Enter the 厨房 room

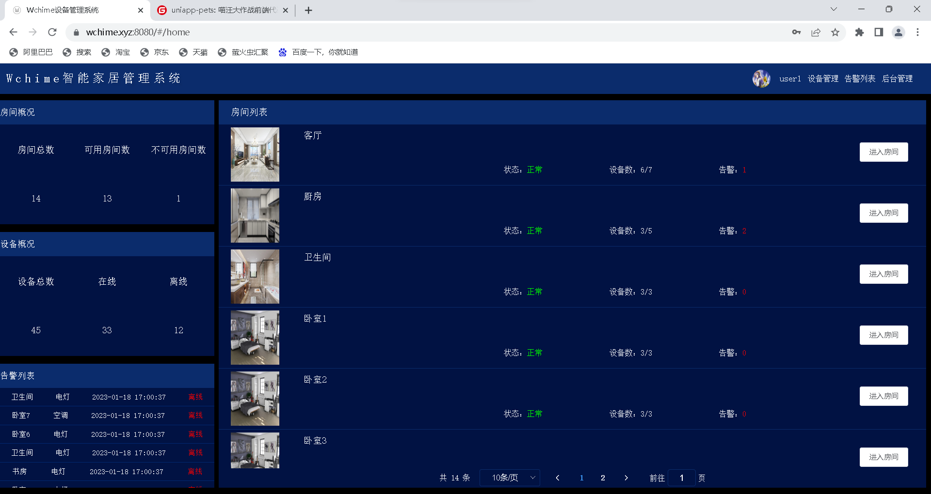883,213
